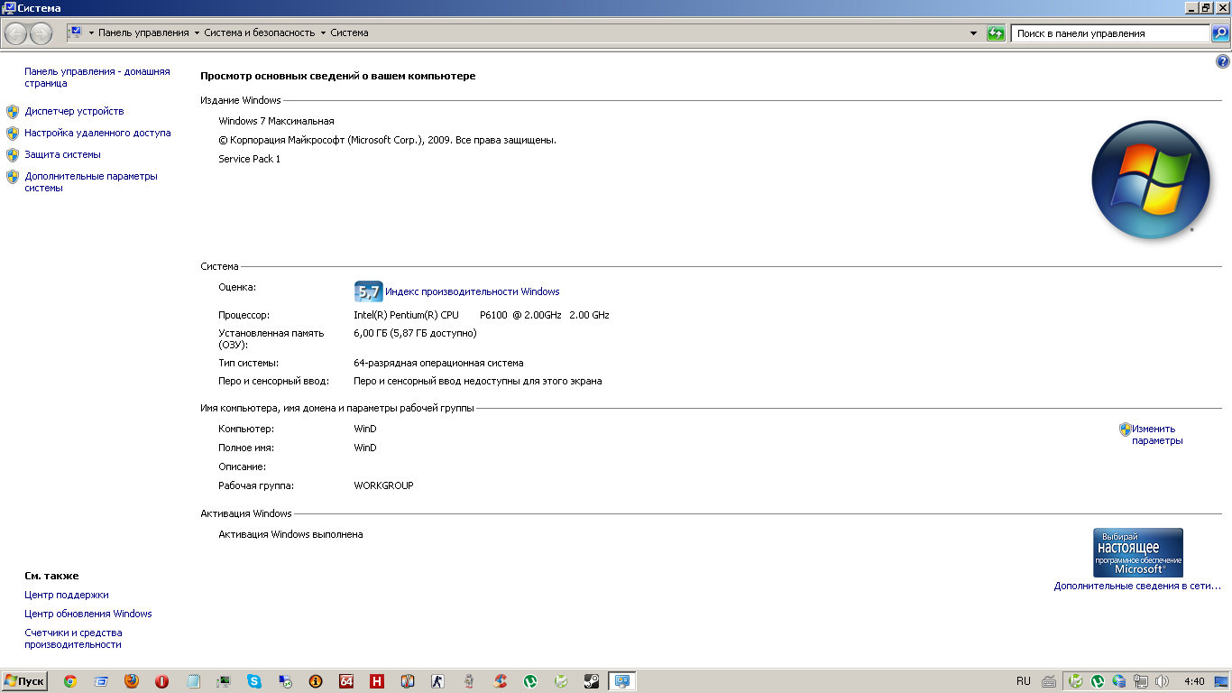The height and width of the screenshot is (693, 1232).
Task: Open CCleaner from the taskbar
Action: pyautogui.click(x=500, y=681)
